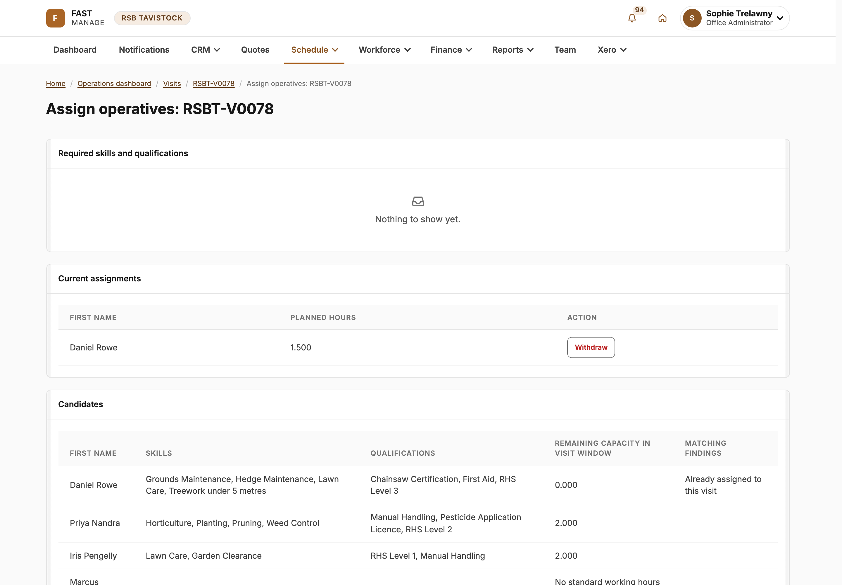842x585 pixels.
Task: Open the Finance dropdown menu
Action: click(x=451, y=50)
